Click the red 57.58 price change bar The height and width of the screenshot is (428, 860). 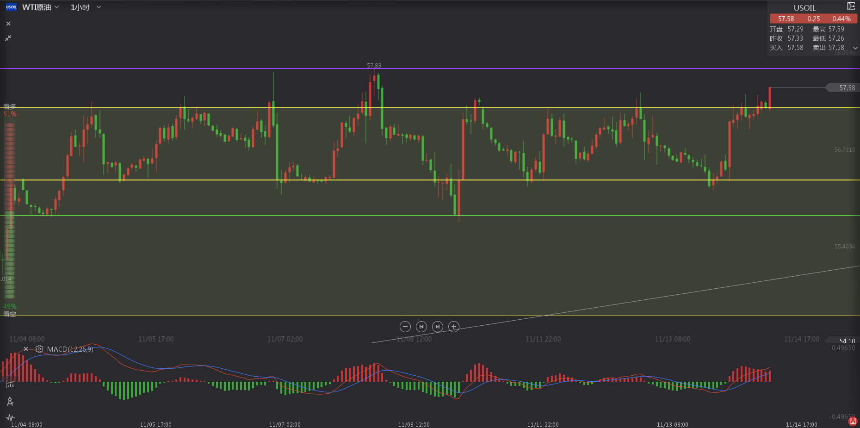coord(813,19)
